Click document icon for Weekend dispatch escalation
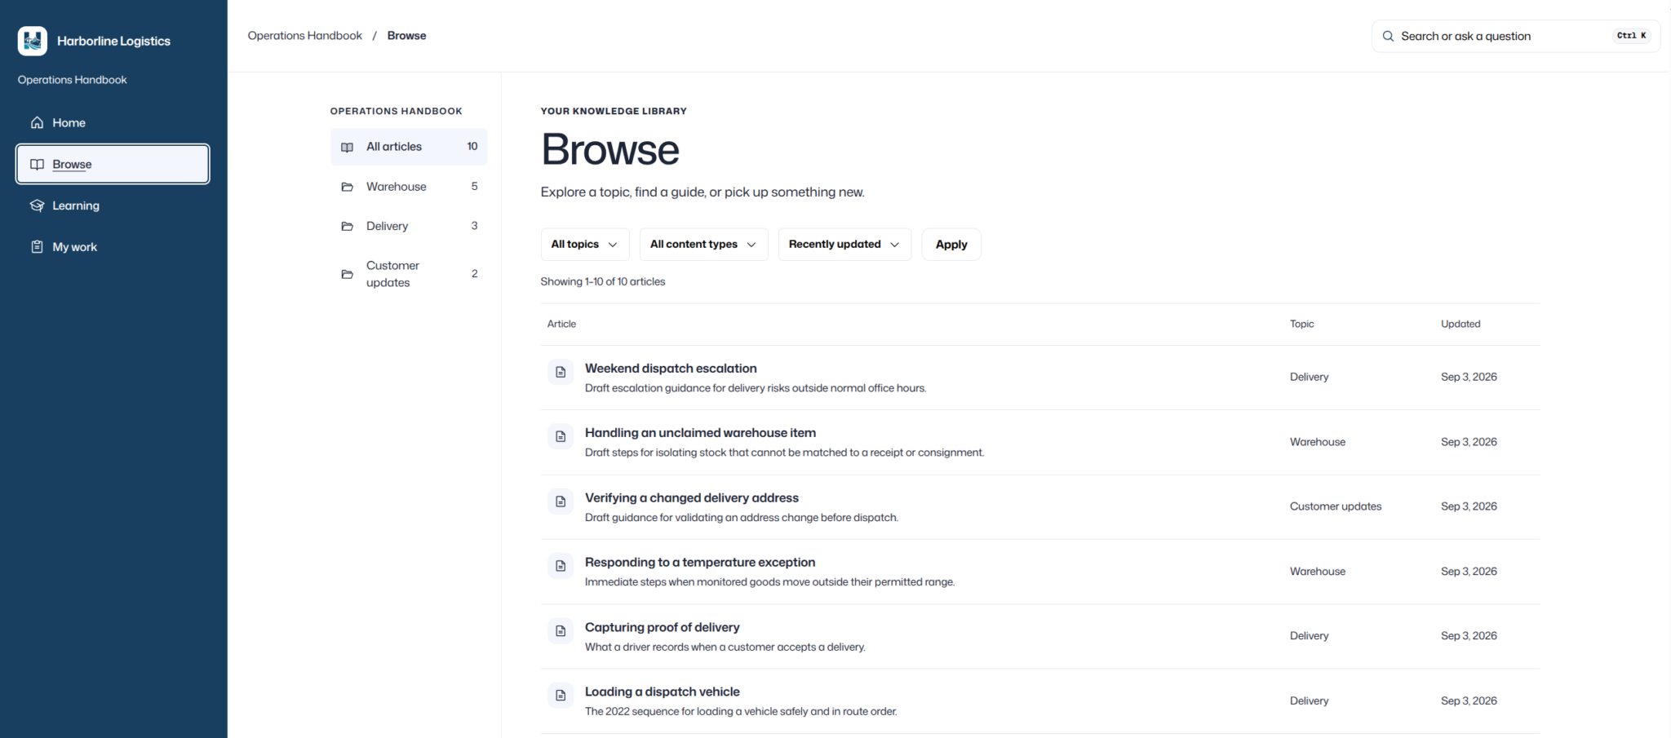 [561, 372]
